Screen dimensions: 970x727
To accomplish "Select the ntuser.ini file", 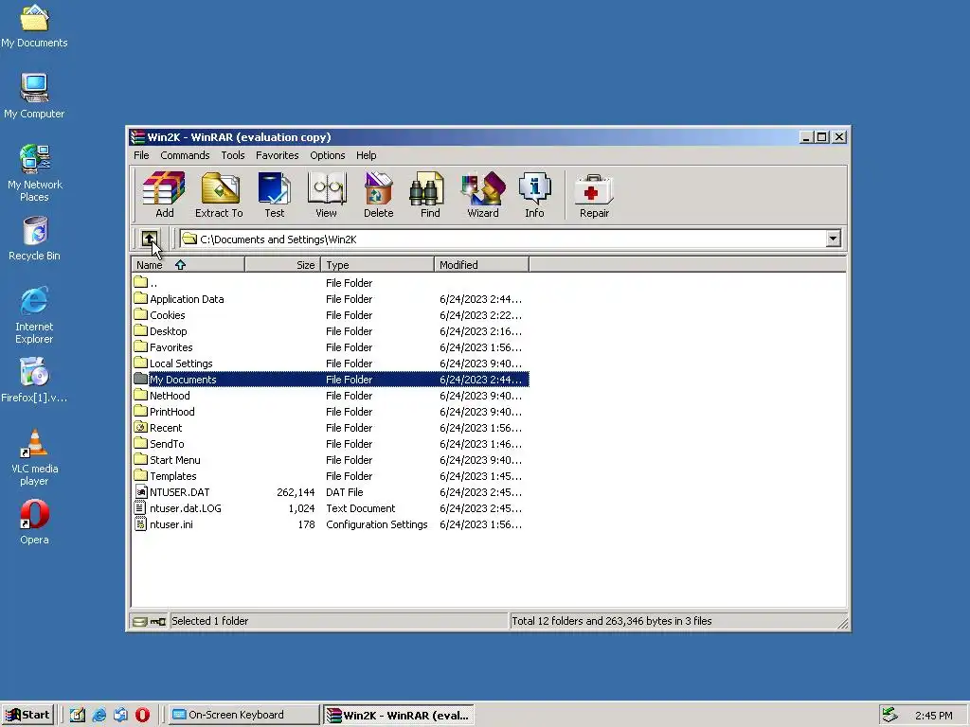I will tap(331, 523).
